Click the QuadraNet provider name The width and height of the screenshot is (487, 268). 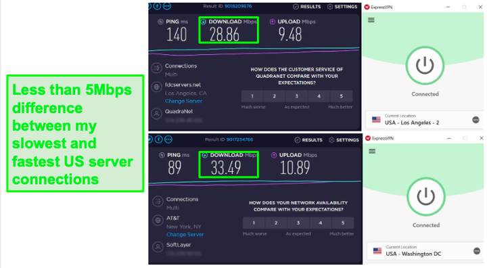click(x=179, y=111)
